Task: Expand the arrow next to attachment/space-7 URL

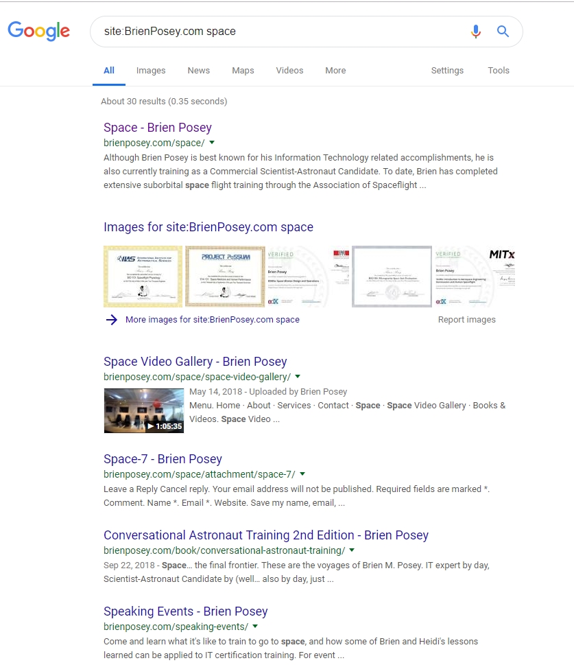Action: point(302,474)
